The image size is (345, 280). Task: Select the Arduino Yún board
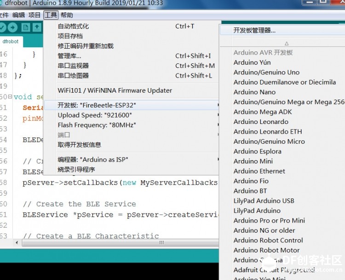pos(282,62)
